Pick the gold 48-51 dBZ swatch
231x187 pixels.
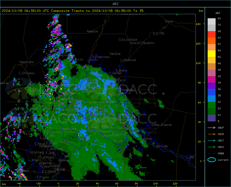point(211,60)
